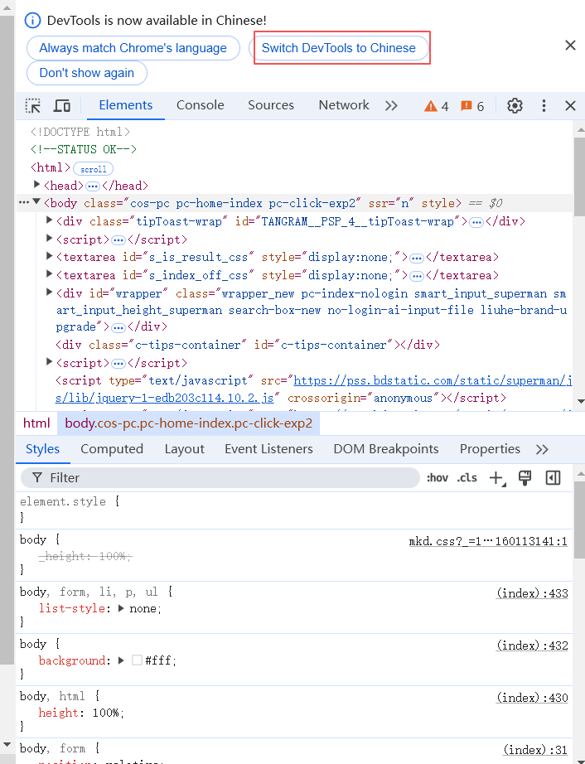585x764 pixels.
Task: Toggle the computed styles sidebar icon
Action: 553,478
